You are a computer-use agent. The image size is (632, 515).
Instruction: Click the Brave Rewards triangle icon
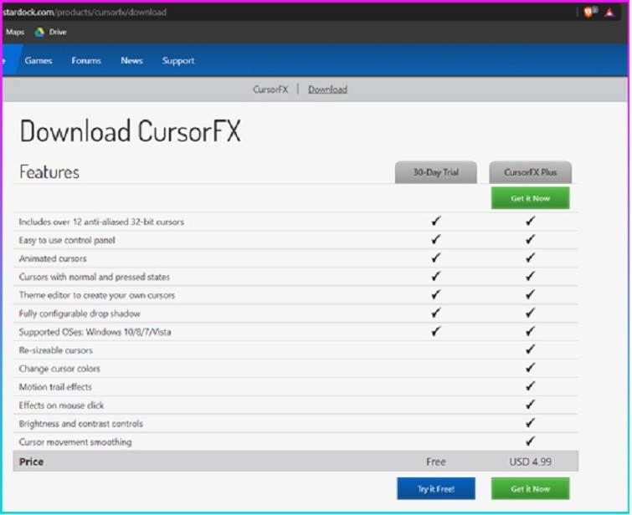(609, 12)
